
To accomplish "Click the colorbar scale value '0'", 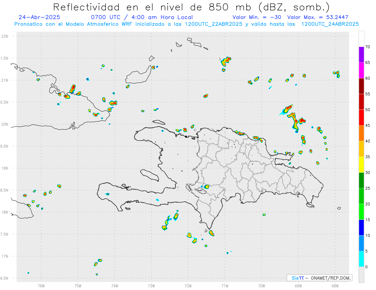I will pyautogui.click(x=367, y=267).
